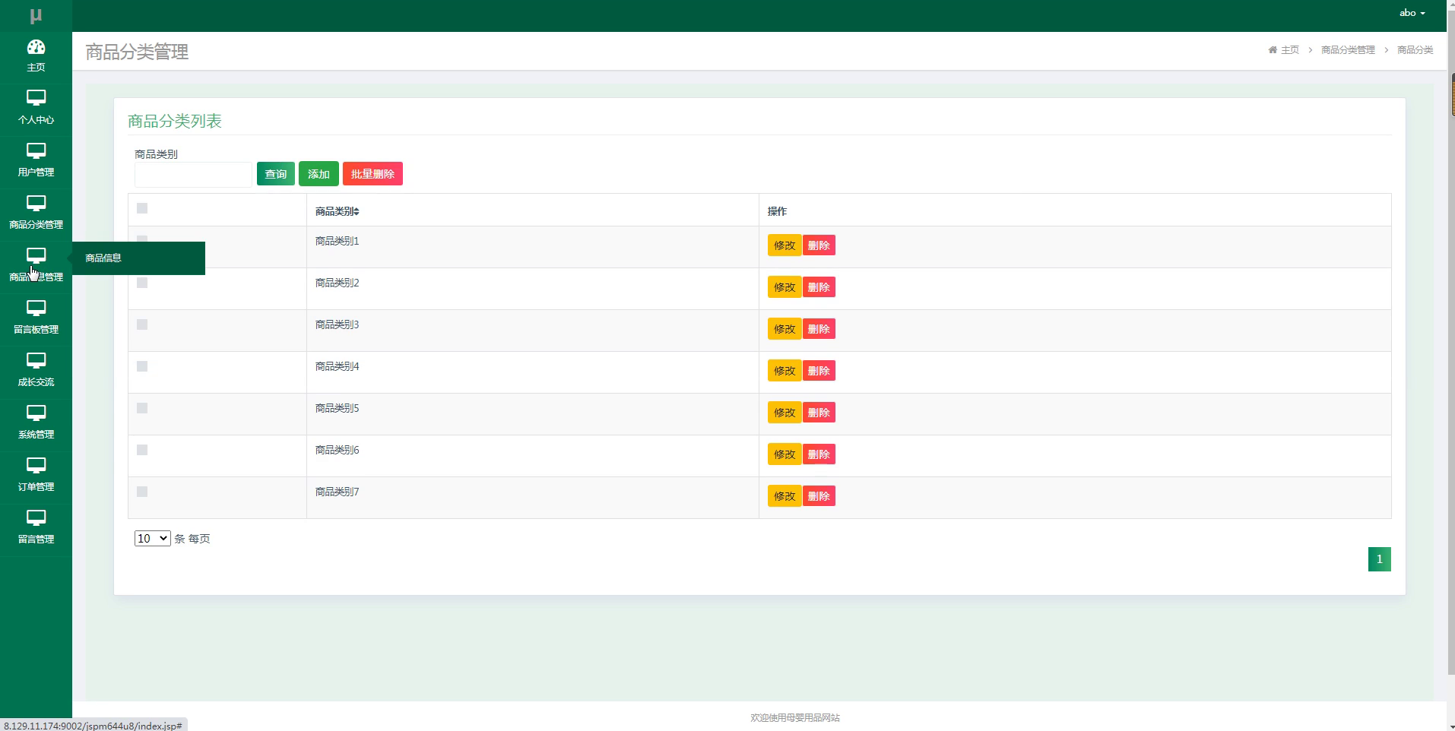Check the box for 商品类别3 row
The image size is (1455, 731).
pyautogui.click(x=142, y=324)
